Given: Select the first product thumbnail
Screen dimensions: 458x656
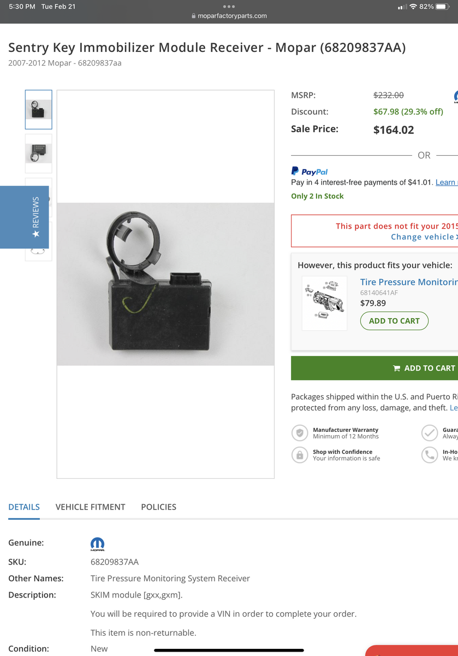Looking at the screenshot, I should [x=39, y=109].
